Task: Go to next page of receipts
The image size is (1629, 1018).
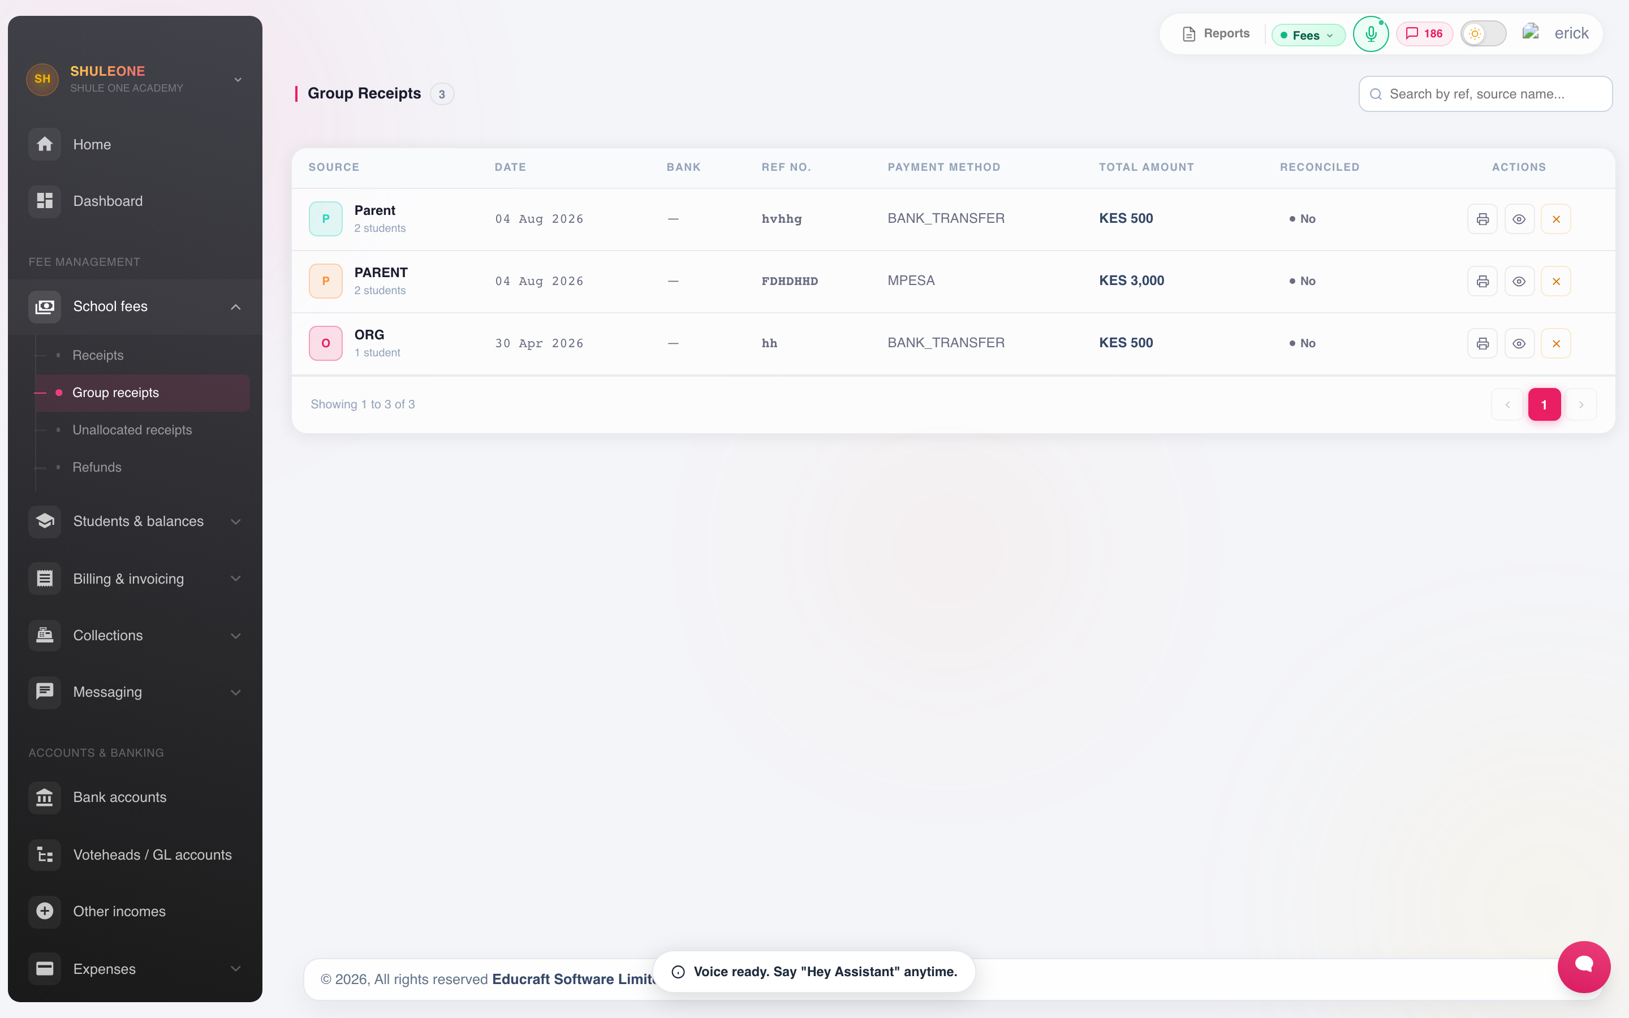Action: click(x=1581, y=404)
